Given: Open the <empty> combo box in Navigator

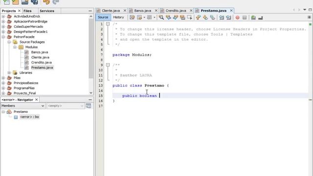Looking at the screenshot, I should (66, 106).
